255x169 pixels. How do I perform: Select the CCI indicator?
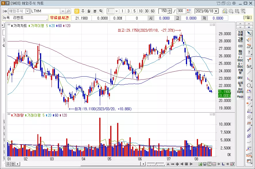click(240, 46)
